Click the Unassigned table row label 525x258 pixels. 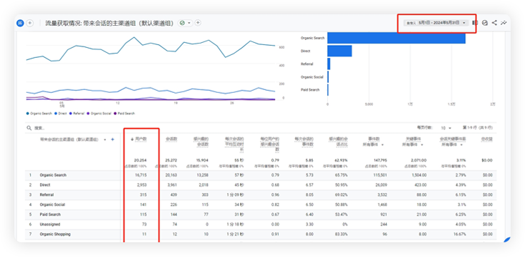(50, 224)
